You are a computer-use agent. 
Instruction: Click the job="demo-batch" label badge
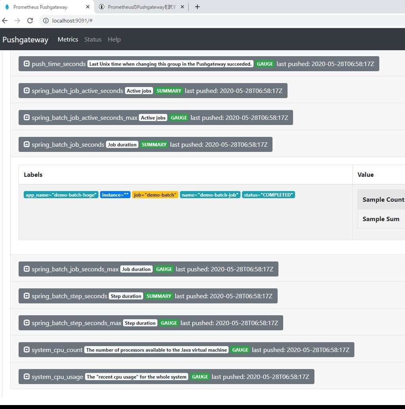pos(155,195)
